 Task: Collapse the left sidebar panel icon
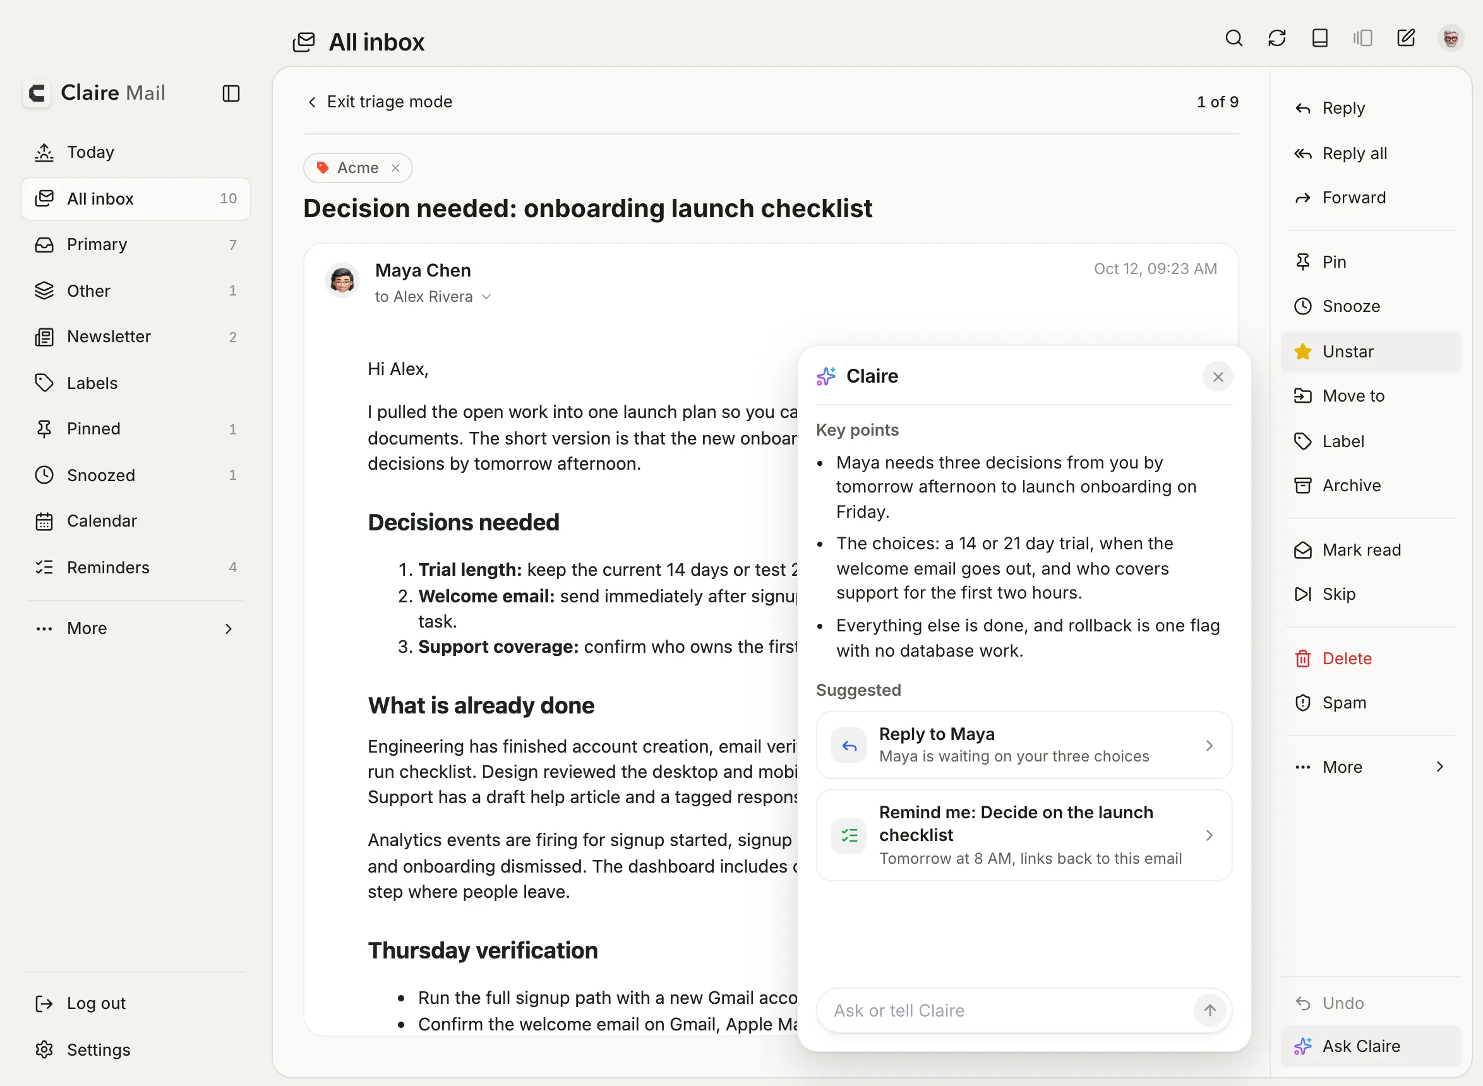231,93
